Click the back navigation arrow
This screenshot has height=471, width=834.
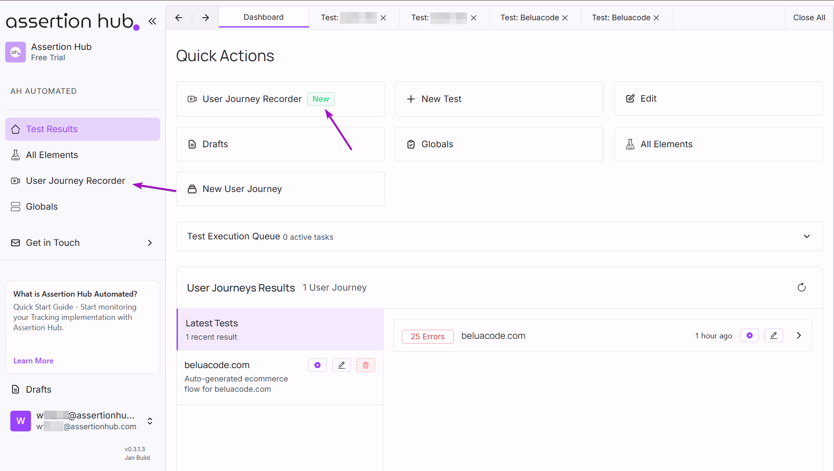coord(178,18)
